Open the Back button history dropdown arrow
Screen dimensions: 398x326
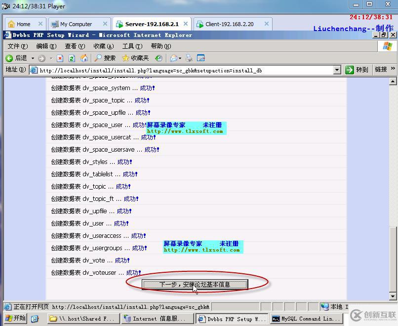click(33, 59)
